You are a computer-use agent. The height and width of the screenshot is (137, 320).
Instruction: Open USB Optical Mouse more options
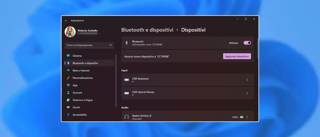click(247, 93)
